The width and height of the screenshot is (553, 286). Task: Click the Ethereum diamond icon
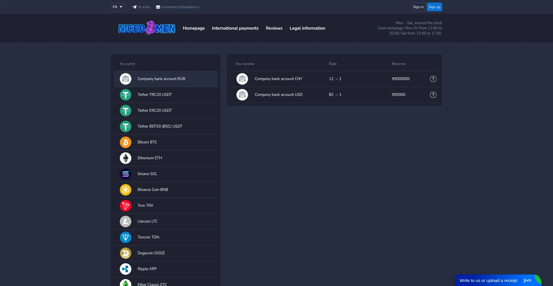point(126,158)
